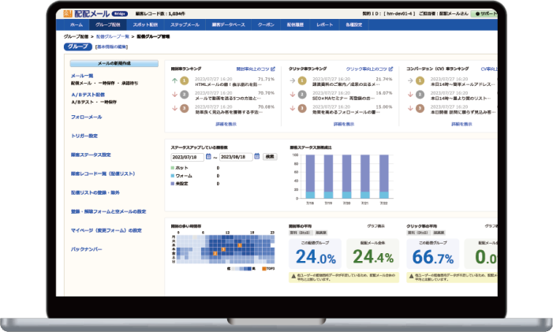Click the メールの新規作成 button
Image resolution: width=553 pixels, height=332 pixels.
point(113,62)
